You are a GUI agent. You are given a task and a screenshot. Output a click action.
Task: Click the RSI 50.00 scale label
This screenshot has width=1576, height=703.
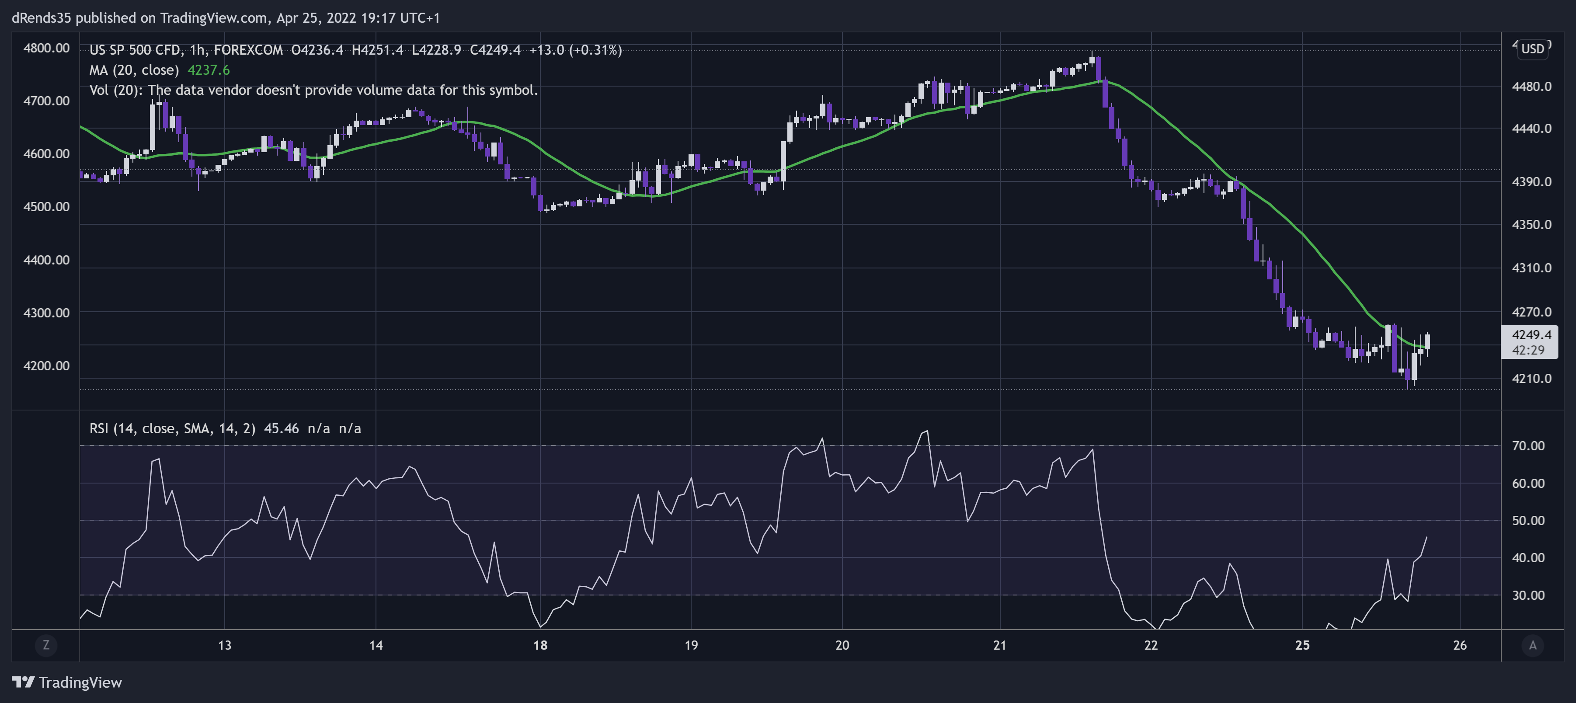1528,521
